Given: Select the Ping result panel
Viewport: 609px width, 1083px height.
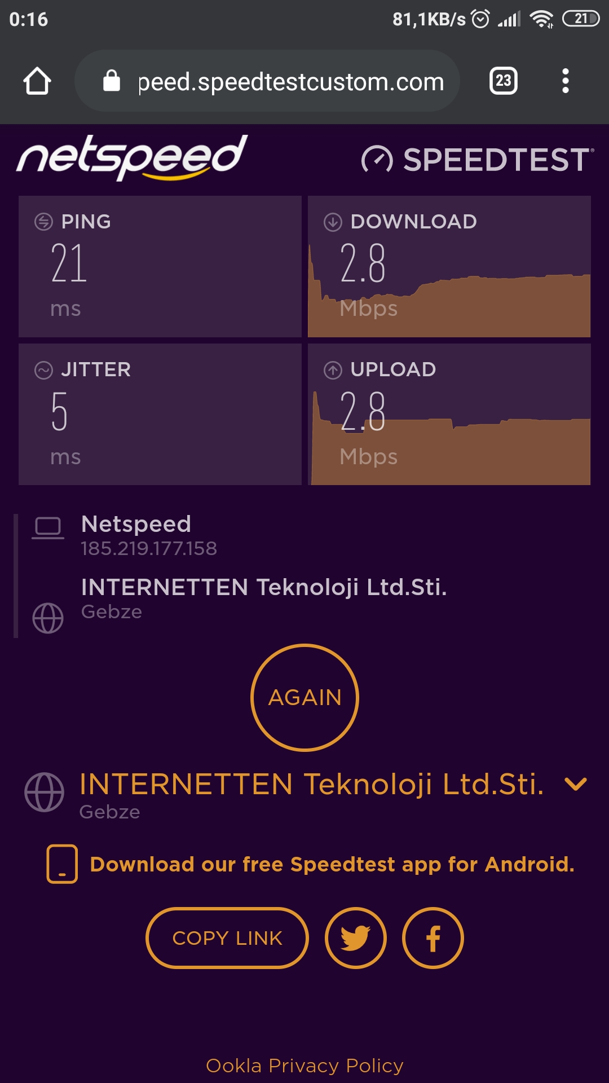Looking at the screenshot, I should pyautogui.click(x=160, y=267).
